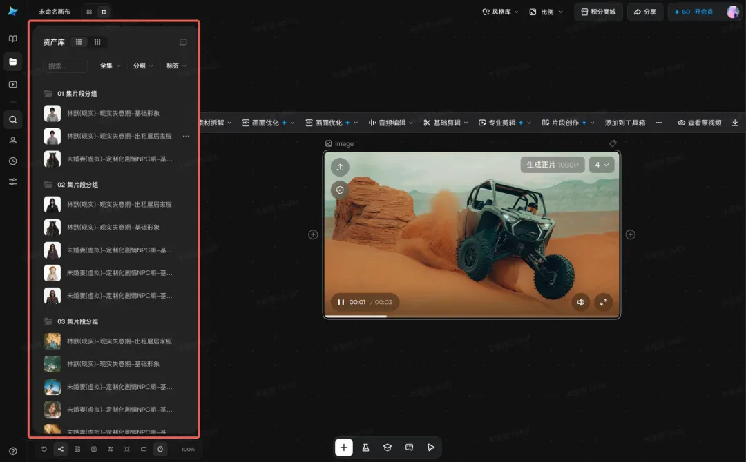Toggle the highlighted icon next to 未命名画布
The width and height of the screenshot is (746, 462).
104,12
